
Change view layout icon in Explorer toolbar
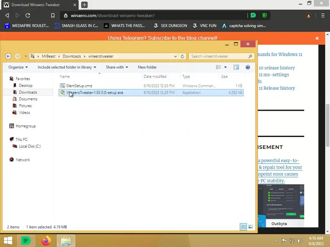click(x=218, y=67)
